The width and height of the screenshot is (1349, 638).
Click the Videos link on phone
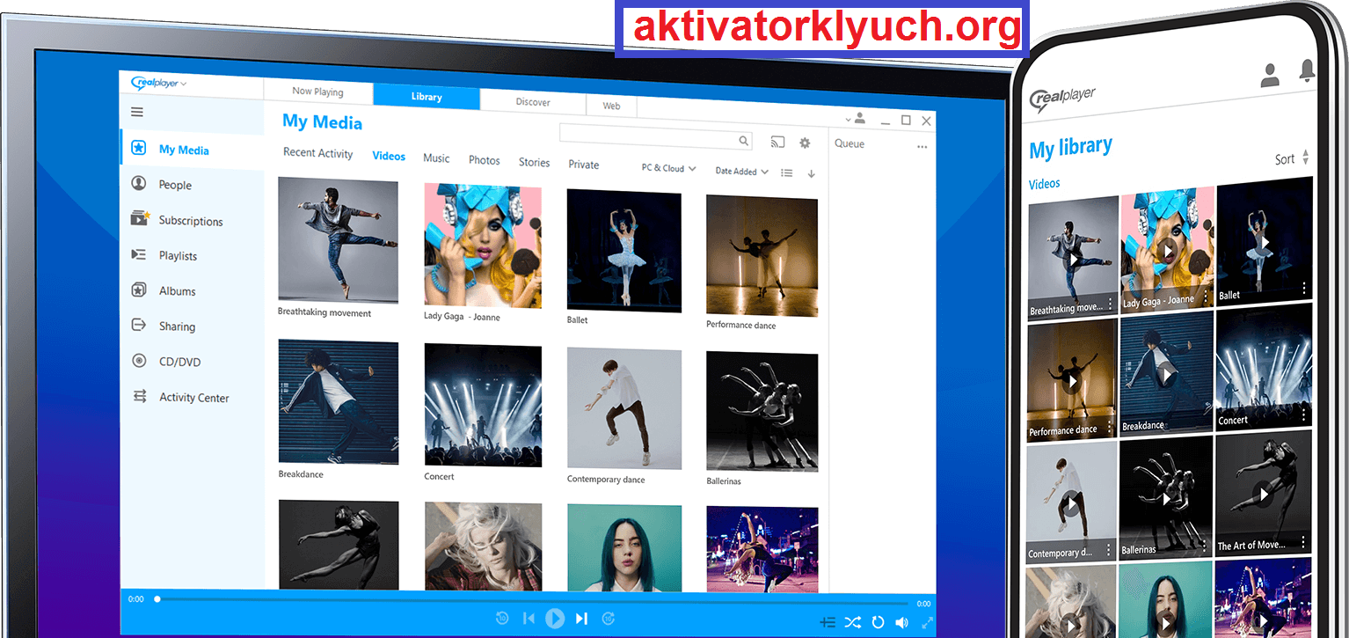[1045, 184]
